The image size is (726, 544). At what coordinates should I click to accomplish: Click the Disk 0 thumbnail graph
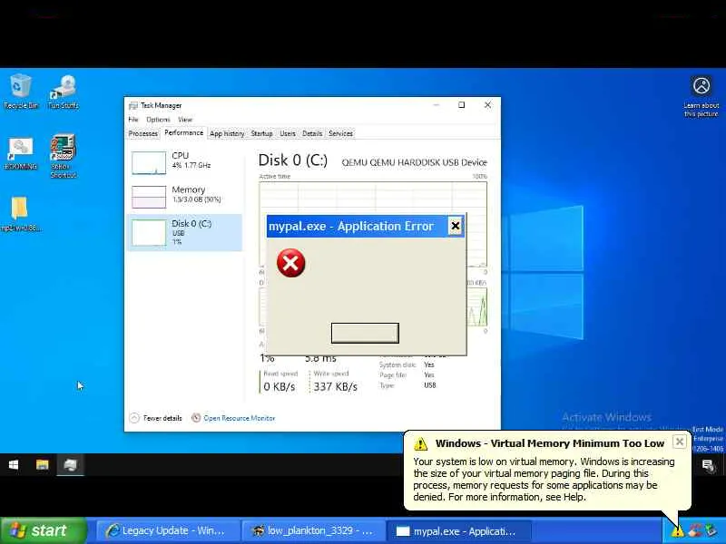tap(149, 233)
